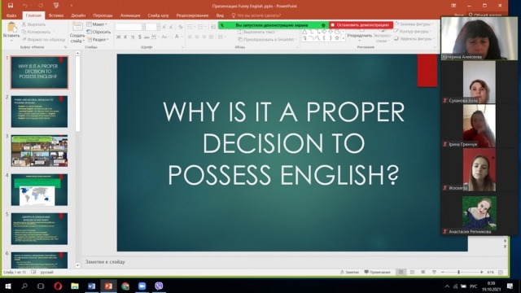
Task: Toggle Italic (К) formatting
Action: 125,37
